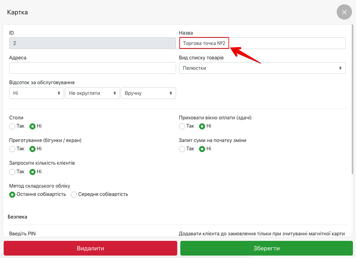
Task: Click the green Зберегти button
Action: pyautogui.click(x=266, y=248)
